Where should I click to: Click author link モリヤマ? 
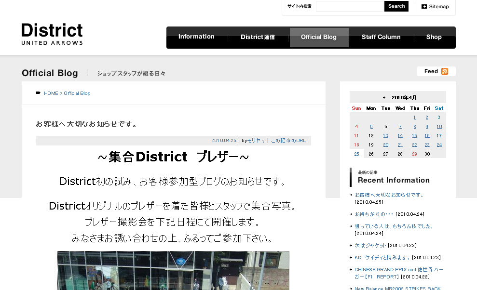point(257,141)
